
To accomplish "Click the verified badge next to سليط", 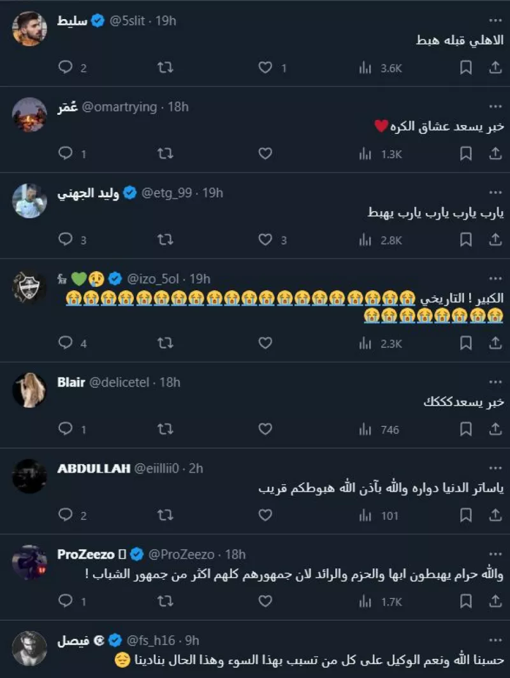I will [98, 20].
